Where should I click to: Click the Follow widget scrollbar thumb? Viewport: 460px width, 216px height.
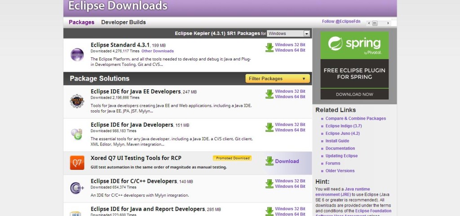(x=375, y=23)
